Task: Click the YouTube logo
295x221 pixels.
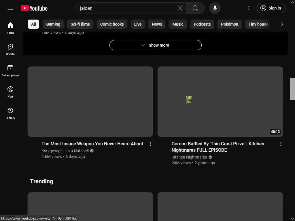Action: (x=34, y=8)
